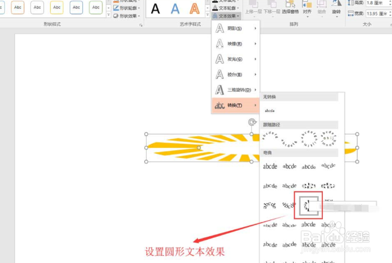Screen dimensions: 392x263
Task: Select the 无转换 plain abcde option
Action: [270, 110]
